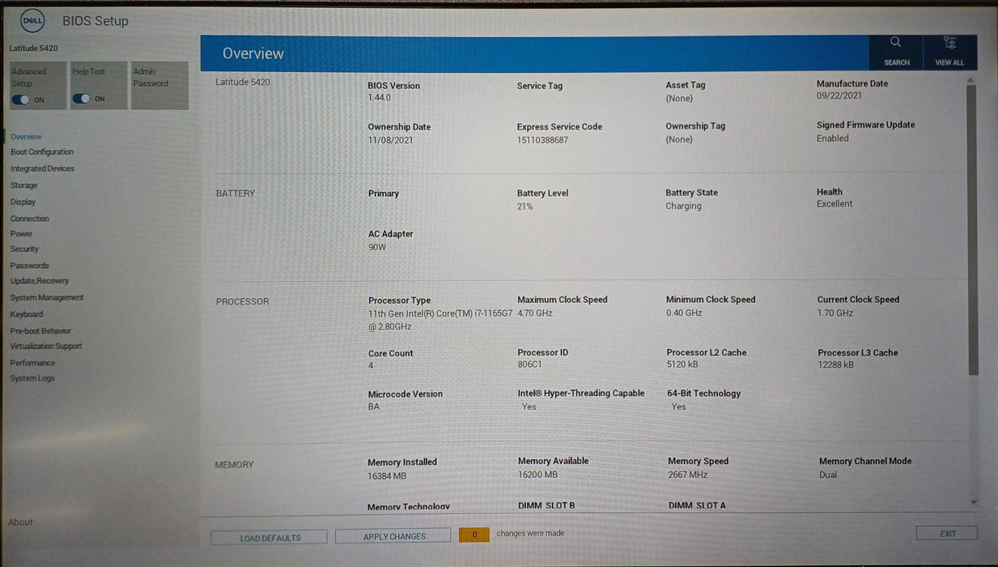Click the About link
Screen dimensions: 998x567
(x=20, y=522)
